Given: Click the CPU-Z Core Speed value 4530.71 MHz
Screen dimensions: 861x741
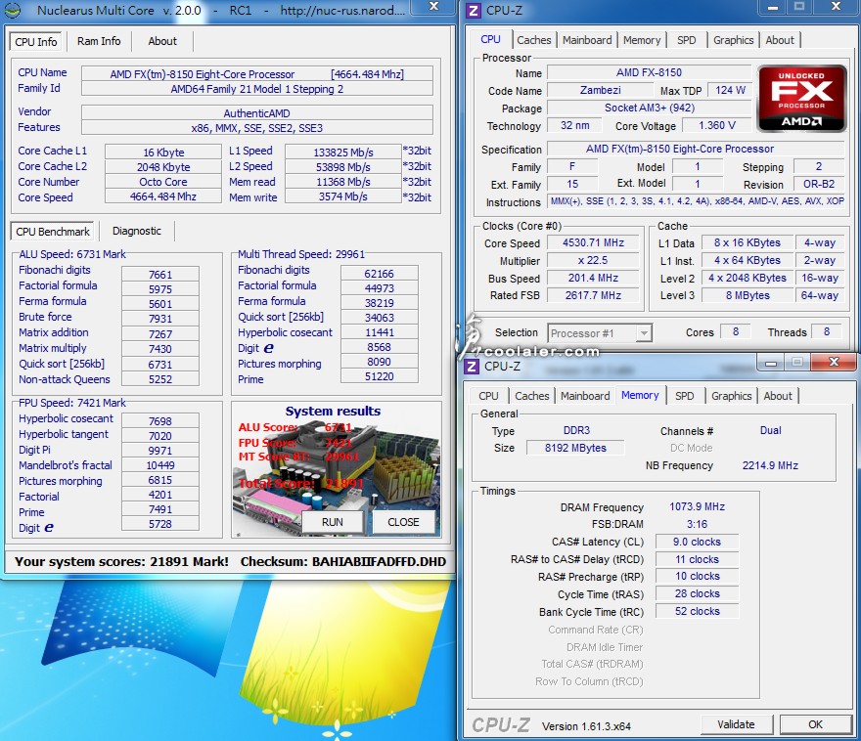Looking at the screenshot, I should 594,242.
